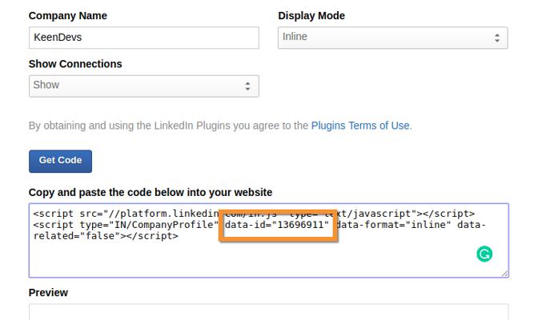Image resolution: width=534 pixels, height=320 pixels.
Task: Click the "Copy and paste the code below" heading
Action: point(151,192)
